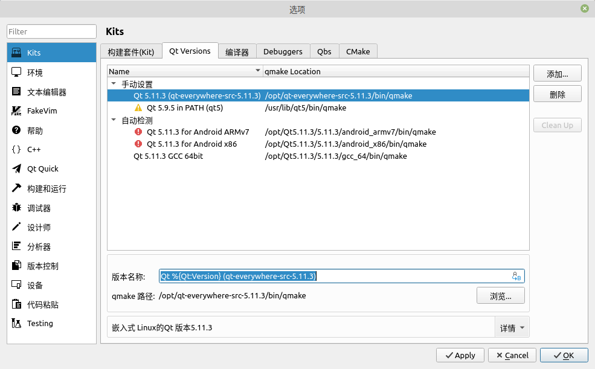Select the Qt 5.9.5 in PATH (qt5) row
Viewport: 595px width, 369px height.
[x=318, y=107]
